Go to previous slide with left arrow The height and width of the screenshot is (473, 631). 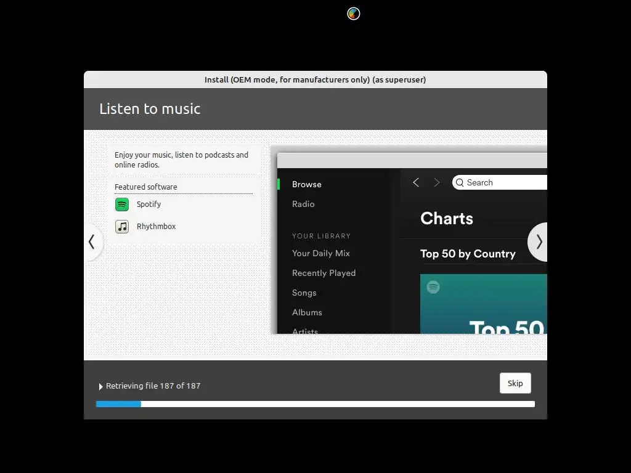pos(92,241)
